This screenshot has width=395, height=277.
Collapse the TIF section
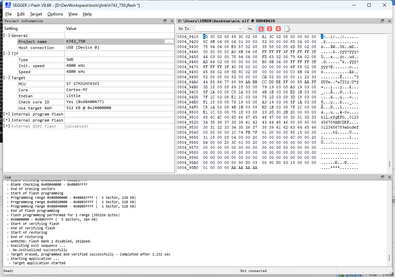tap(6, 53)
